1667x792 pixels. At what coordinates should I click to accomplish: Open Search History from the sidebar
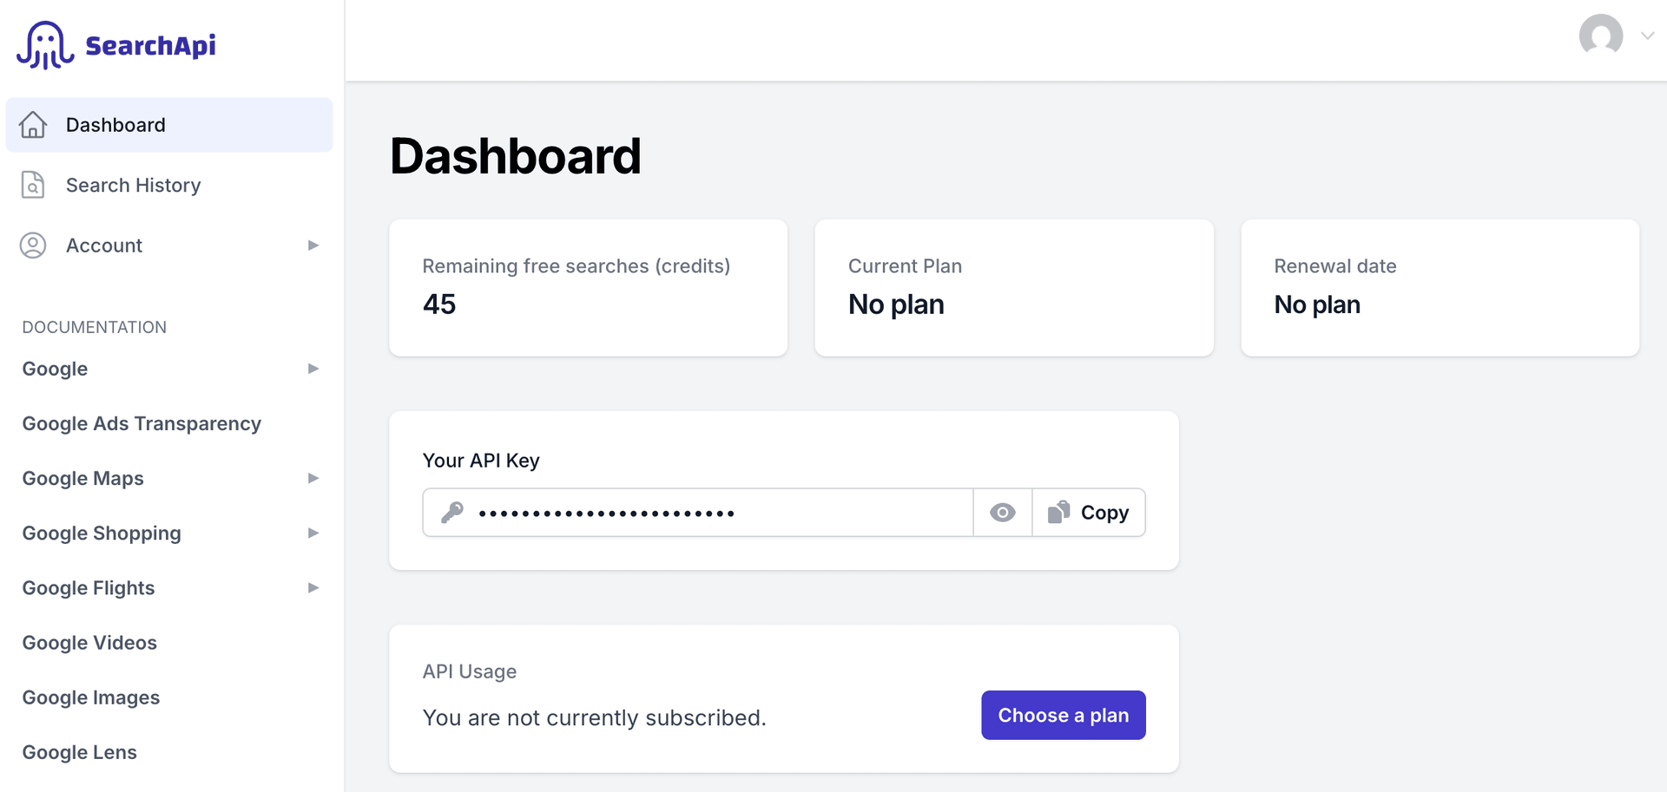(x=133, y=185)
